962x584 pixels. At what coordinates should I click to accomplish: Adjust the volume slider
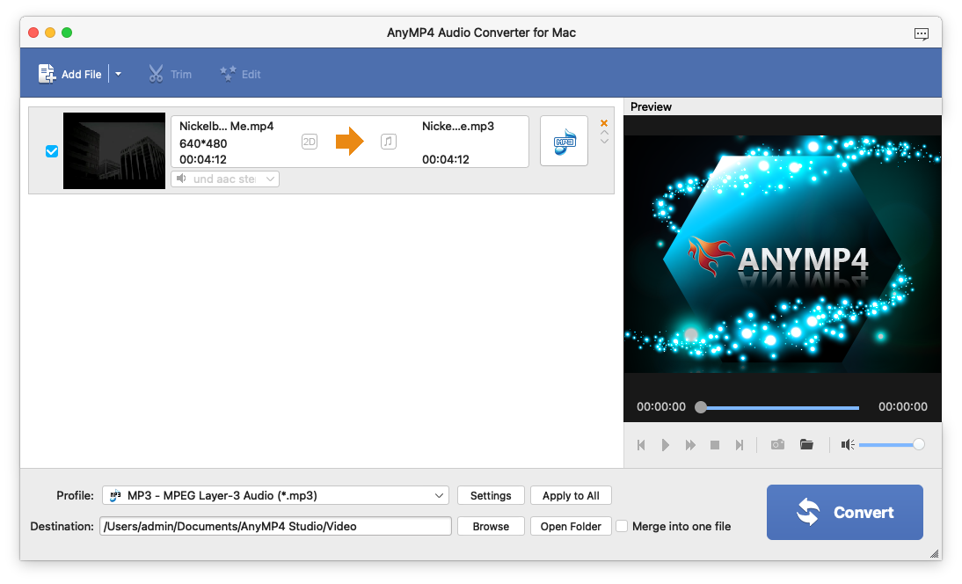click(x=892, y=445)
